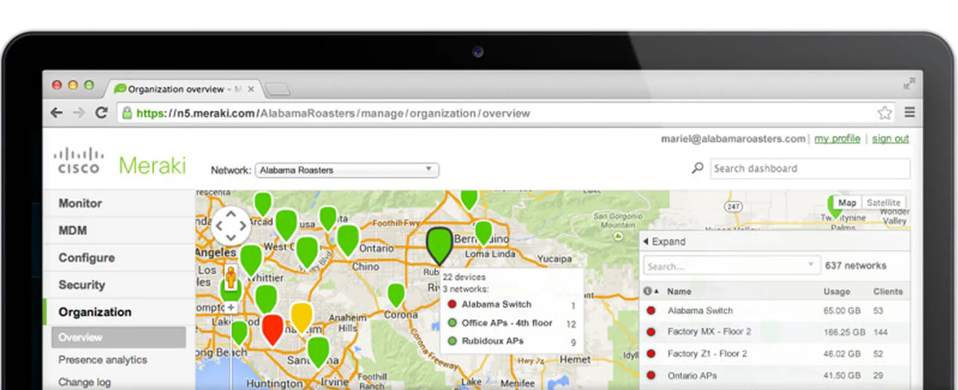Select Overview in the sidebar
958x390 pixels.
pyautogui.click(x=118, y=337)
